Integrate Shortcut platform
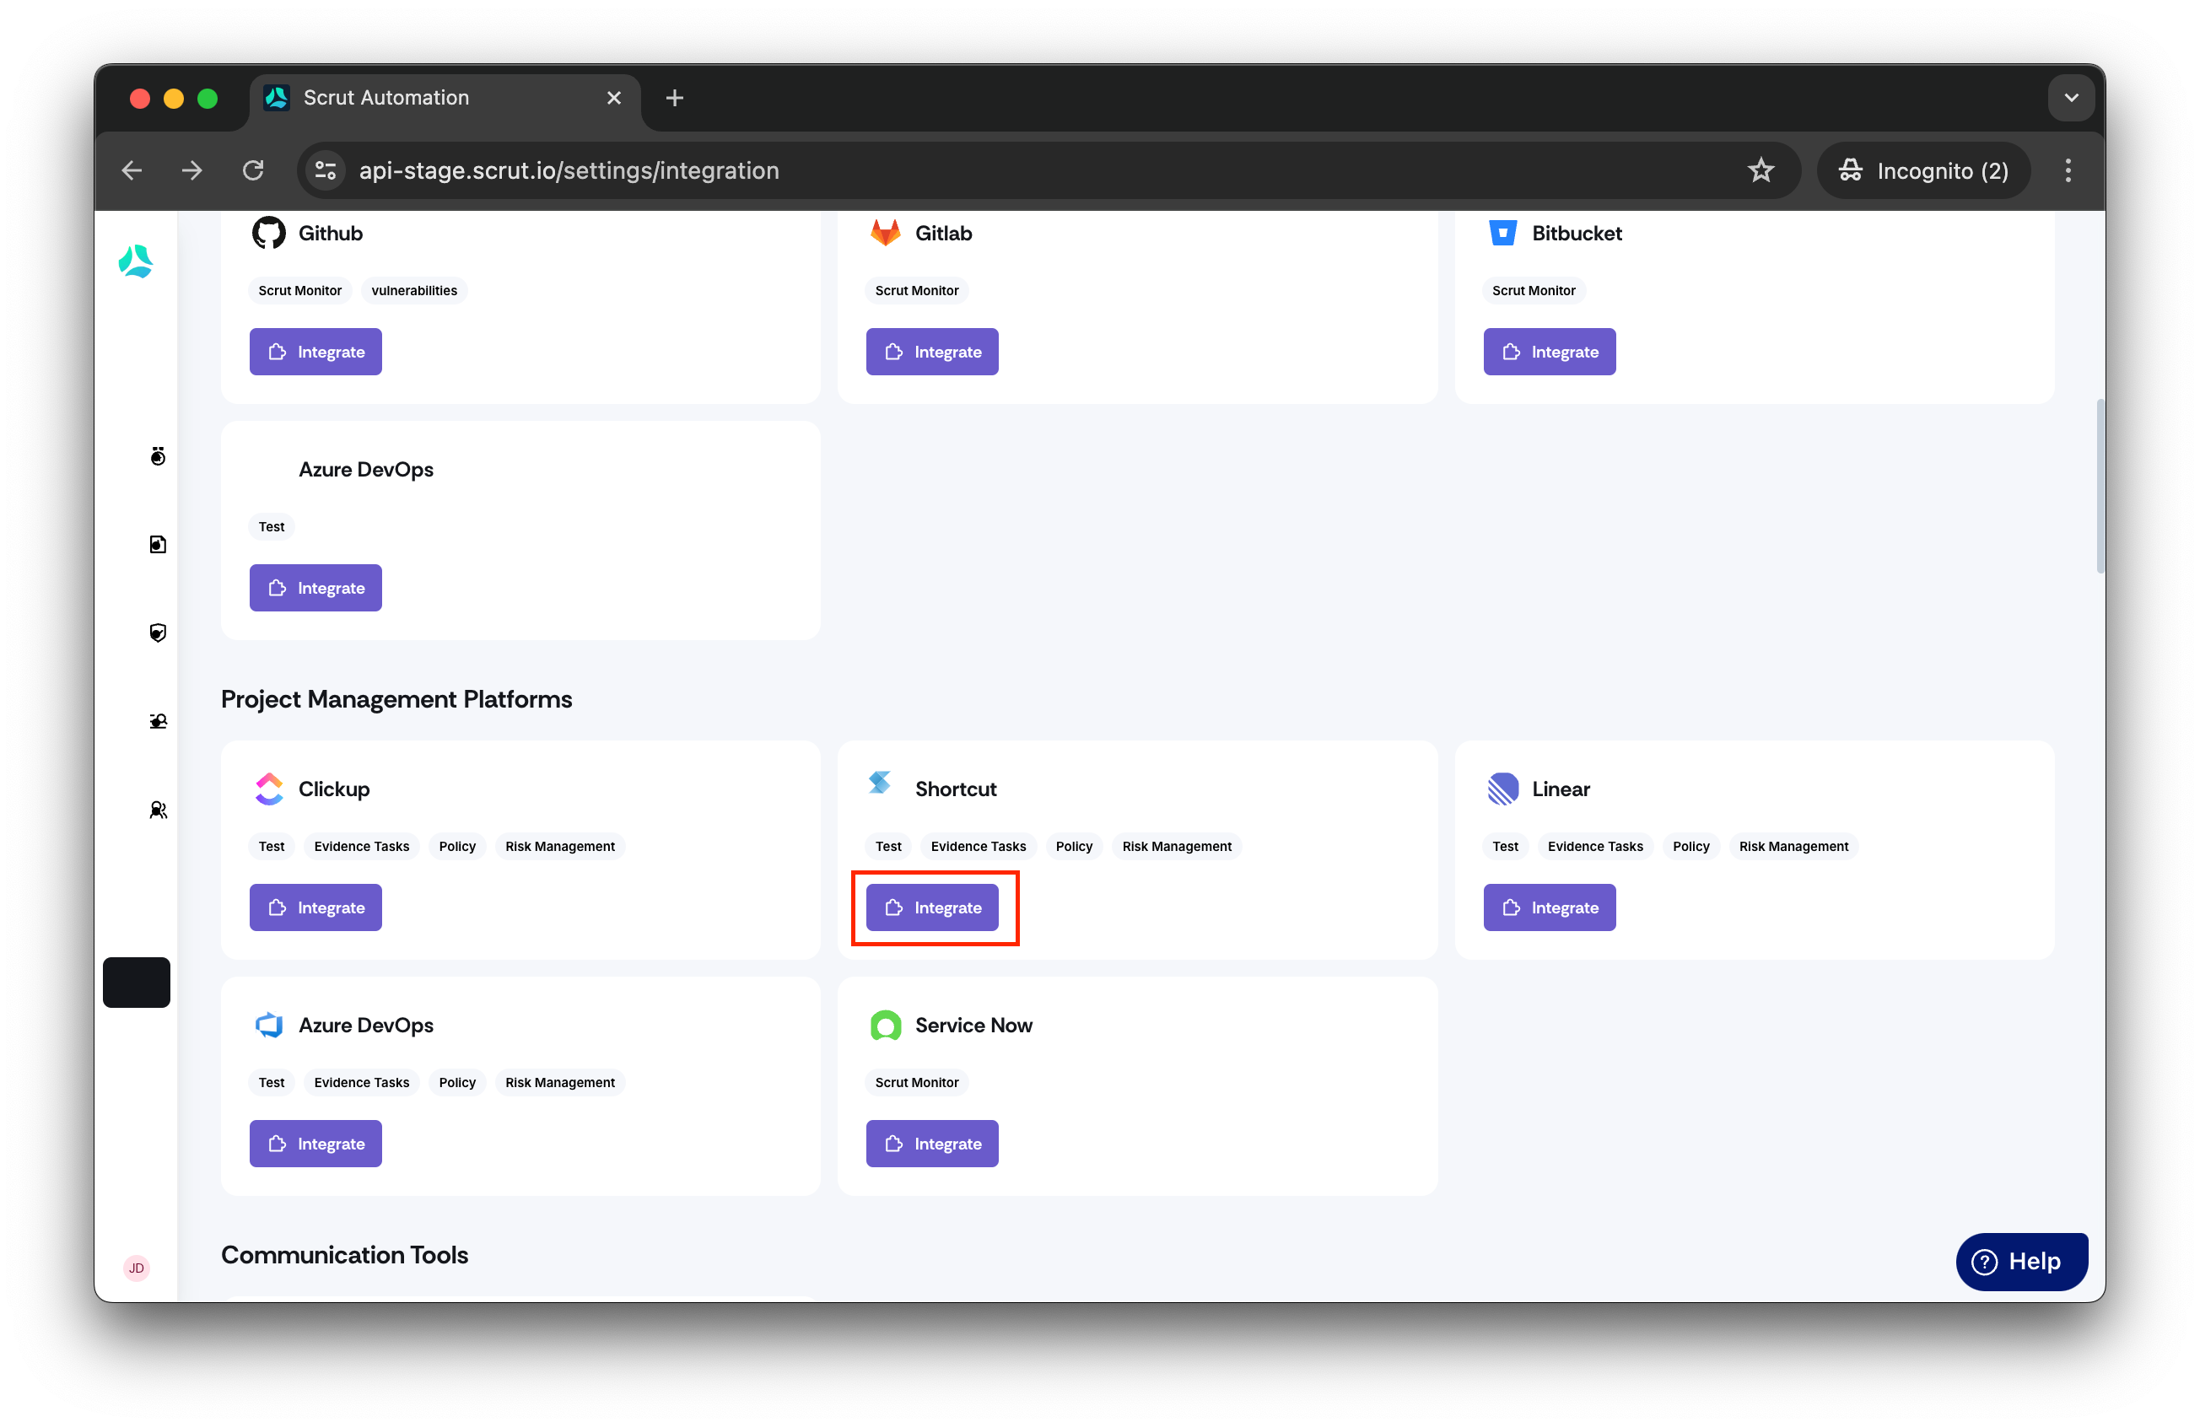 point(932,907)
